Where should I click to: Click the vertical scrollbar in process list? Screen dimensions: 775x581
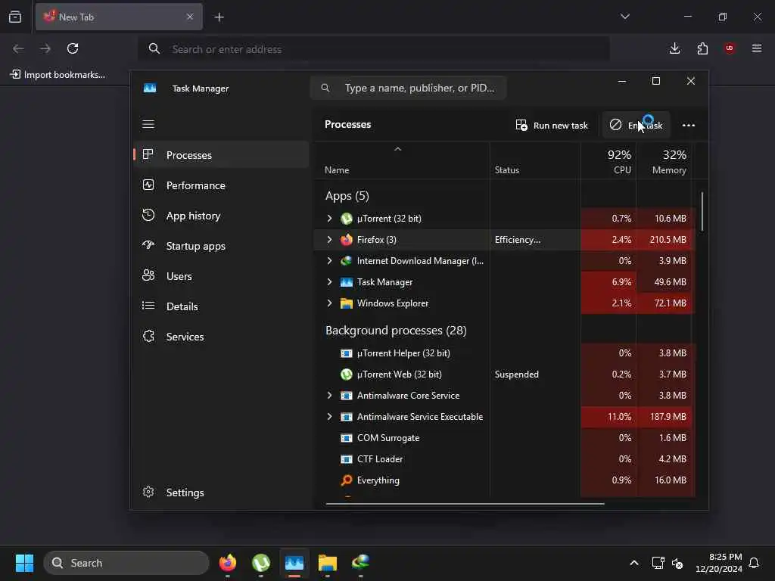click(x=702, y=212)
